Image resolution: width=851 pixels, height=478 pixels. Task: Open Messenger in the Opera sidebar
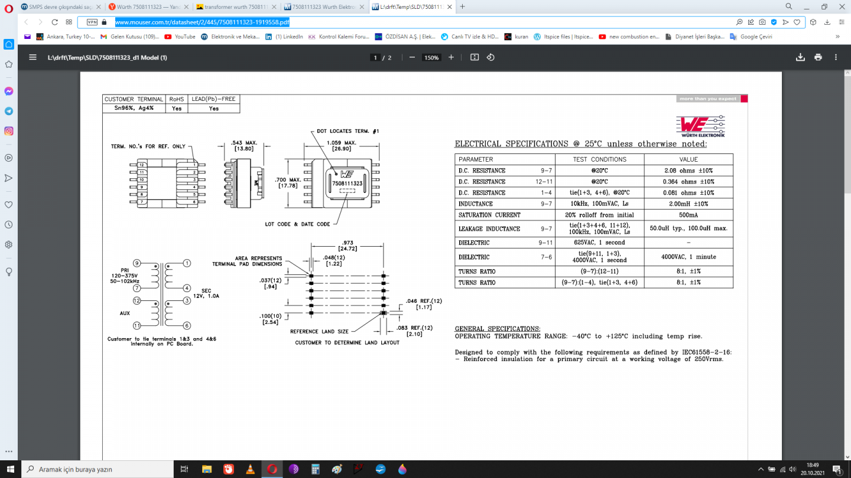click(x=9, y=91)
